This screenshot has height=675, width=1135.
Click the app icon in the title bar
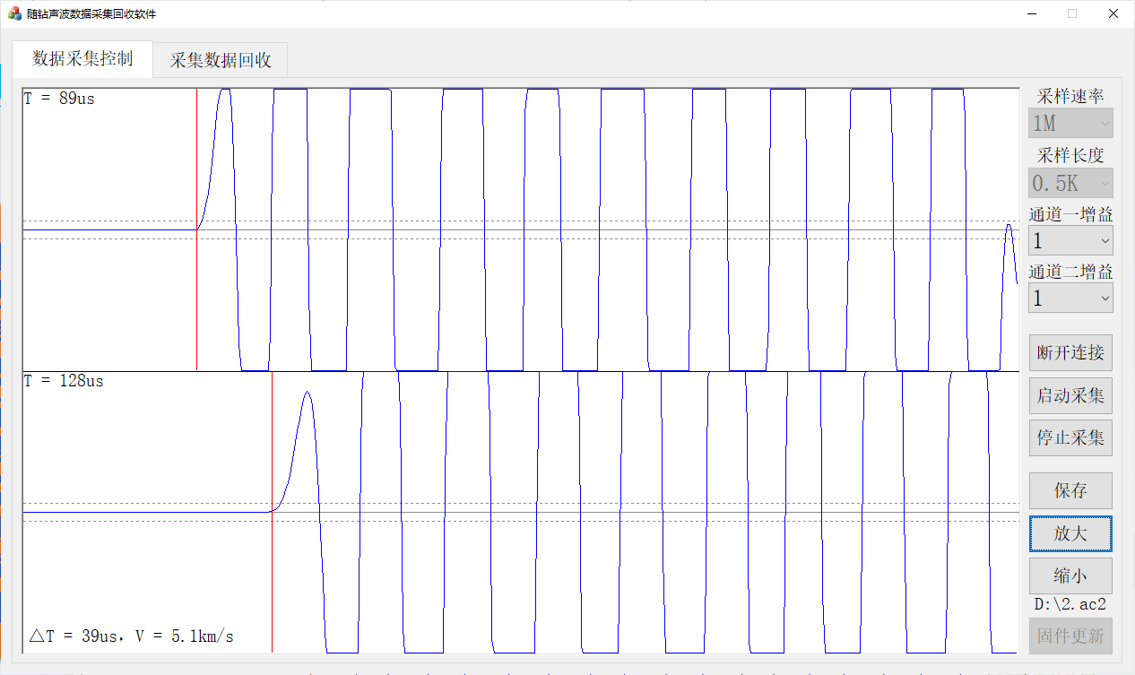click(x=14, y=13)
